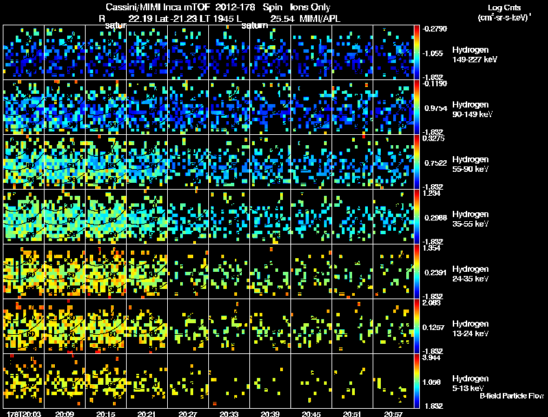This screenshot has width=548, height=417.
Task: Click the '20:45' time axis label
Action: click(x=312, y=414)
